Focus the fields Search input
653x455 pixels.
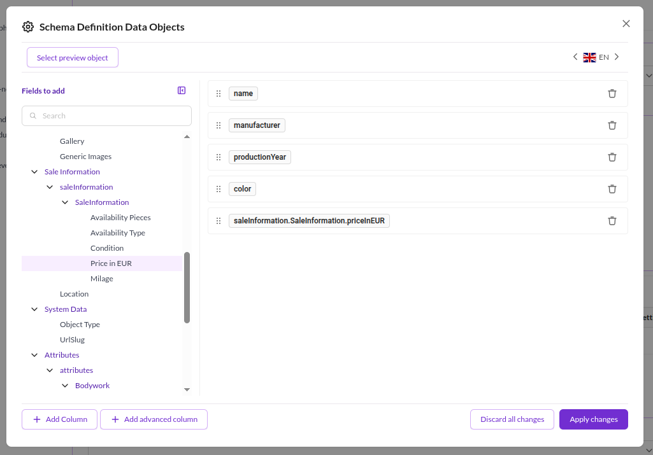click(106, 116)
